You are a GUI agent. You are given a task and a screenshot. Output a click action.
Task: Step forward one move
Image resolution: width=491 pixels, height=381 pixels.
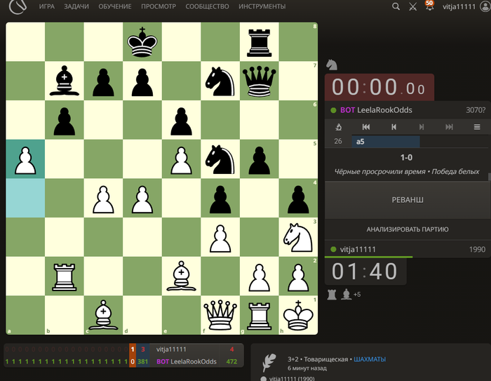coord(422,127)
